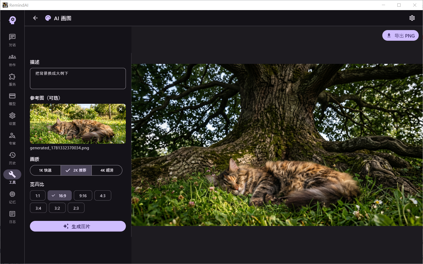Click the RemindAI head logo icon
This screenshot has width=423, height=264.
click(x=12, y=20)
